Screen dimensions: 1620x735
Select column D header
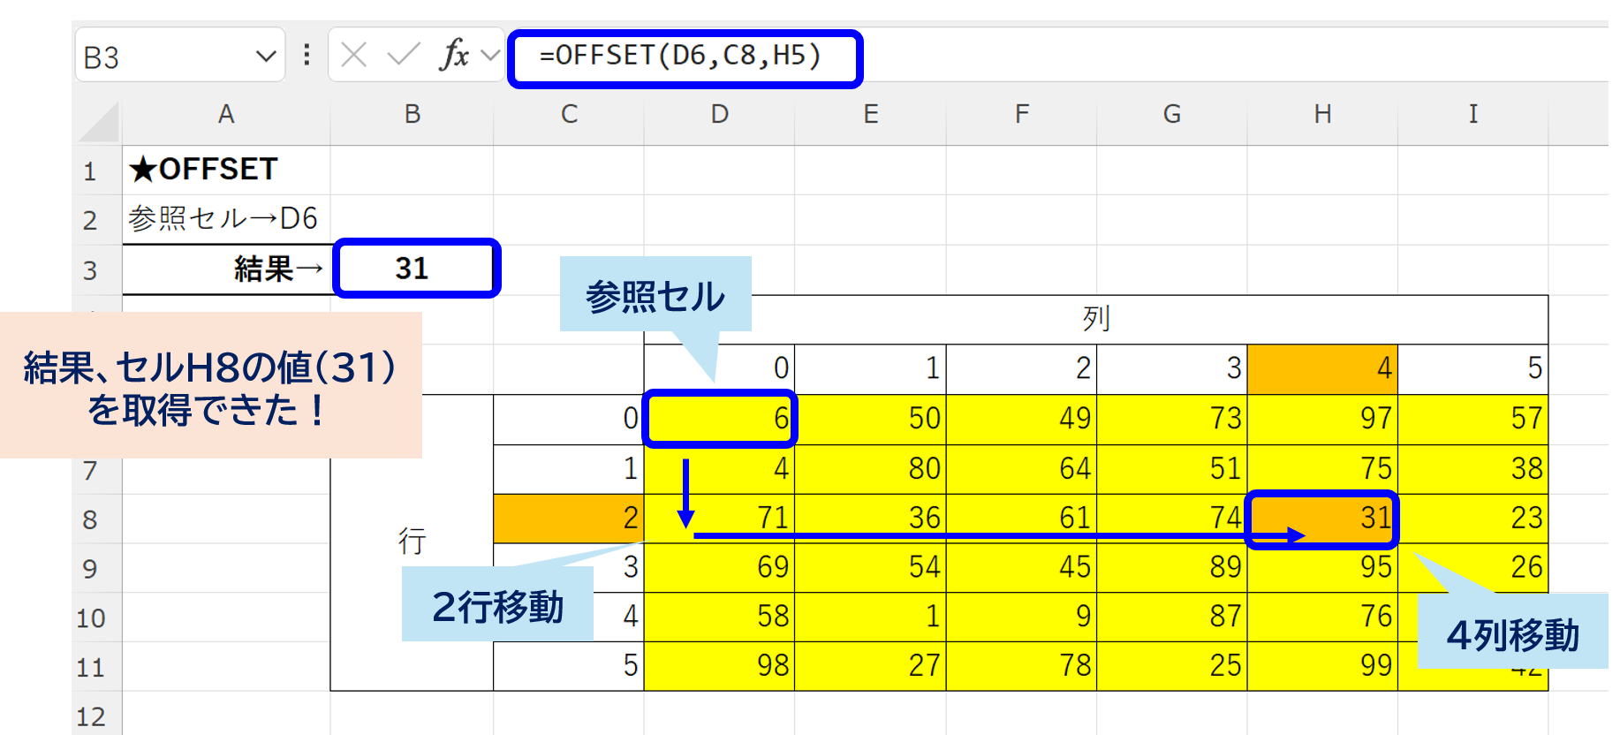[719, 114]
